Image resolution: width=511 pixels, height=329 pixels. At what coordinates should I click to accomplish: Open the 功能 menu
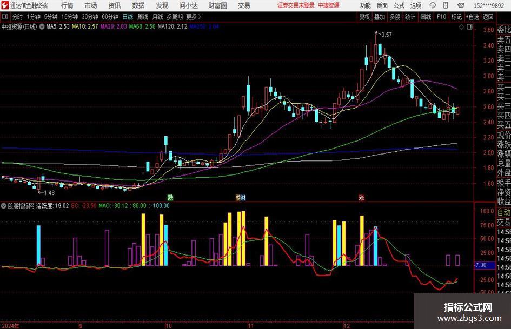coord(366,5)
